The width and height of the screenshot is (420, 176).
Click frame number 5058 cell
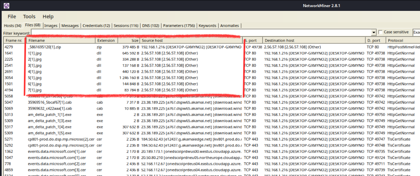[9, 96]
